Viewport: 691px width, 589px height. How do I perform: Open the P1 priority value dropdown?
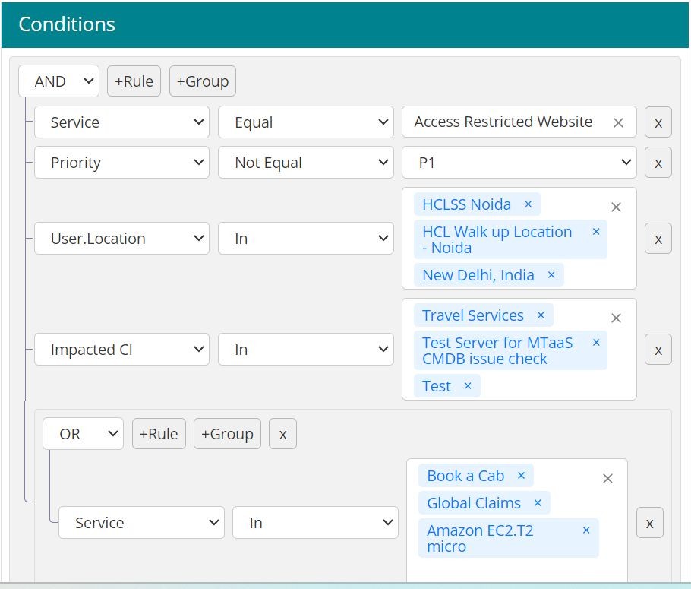[519, 163]
